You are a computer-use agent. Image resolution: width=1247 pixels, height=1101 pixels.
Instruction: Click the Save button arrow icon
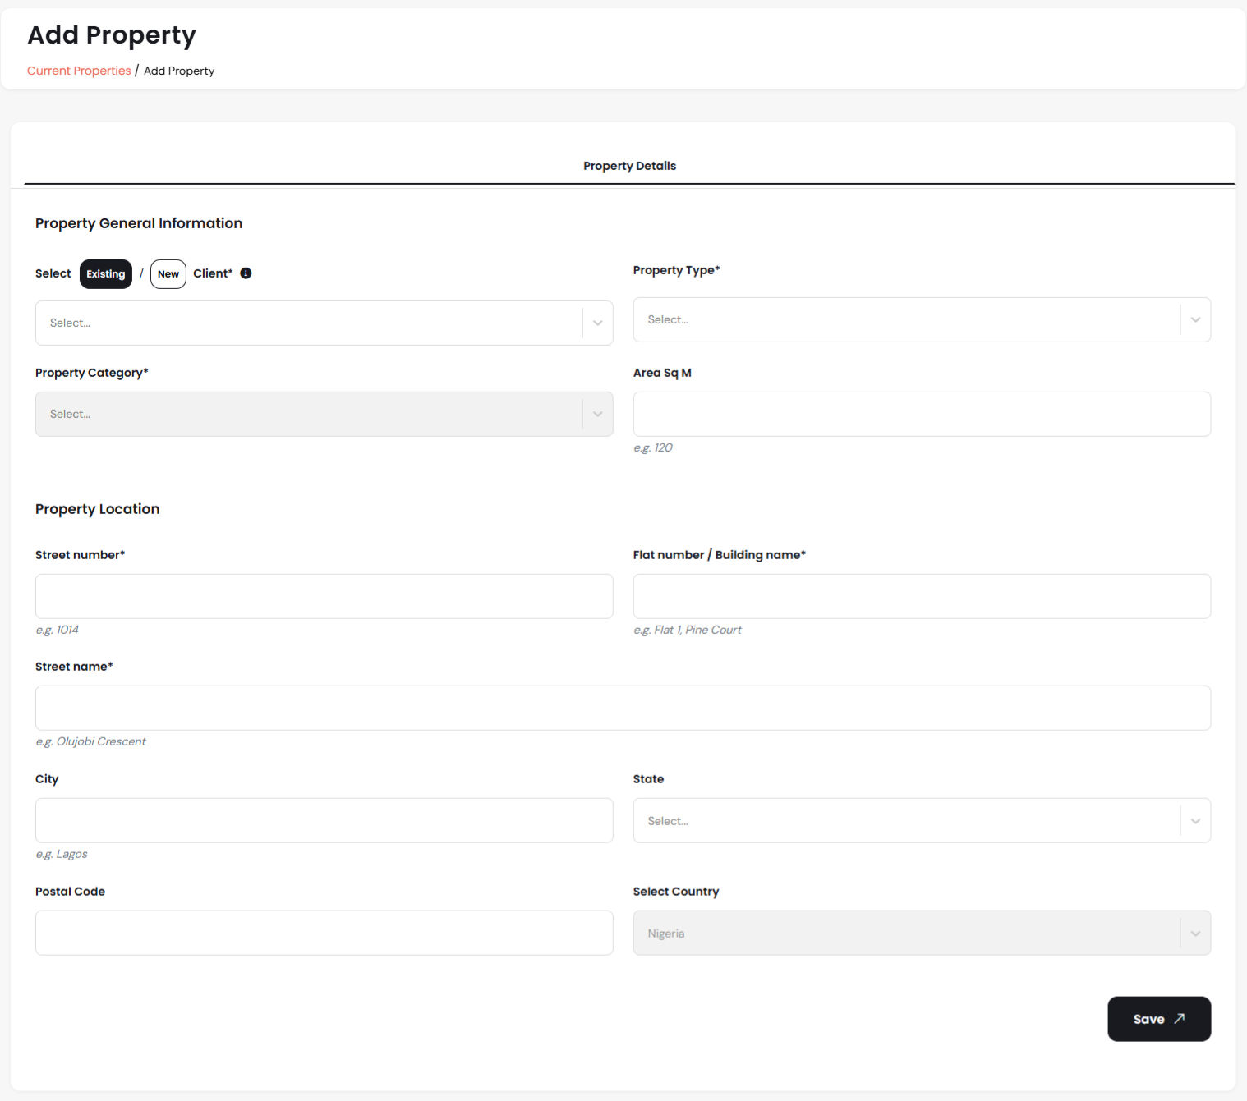click(1180, 1018)
